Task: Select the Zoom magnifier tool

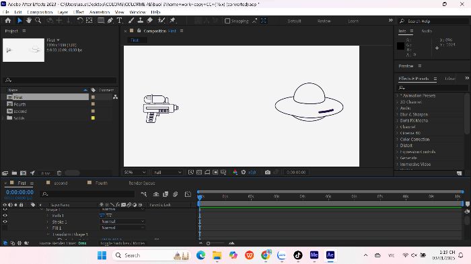Action: point(38,20)
